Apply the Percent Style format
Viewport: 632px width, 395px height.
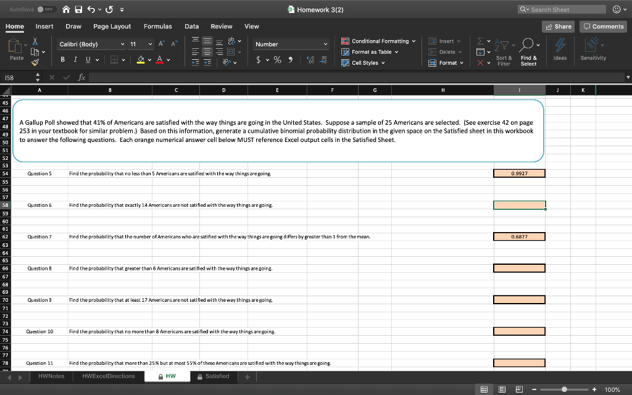click(276, 60)
